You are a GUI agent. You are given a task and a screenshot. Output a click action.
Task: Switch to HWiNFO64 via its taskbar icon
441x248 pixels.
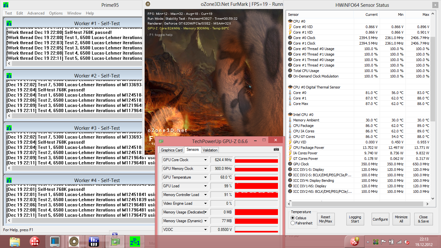94,242
